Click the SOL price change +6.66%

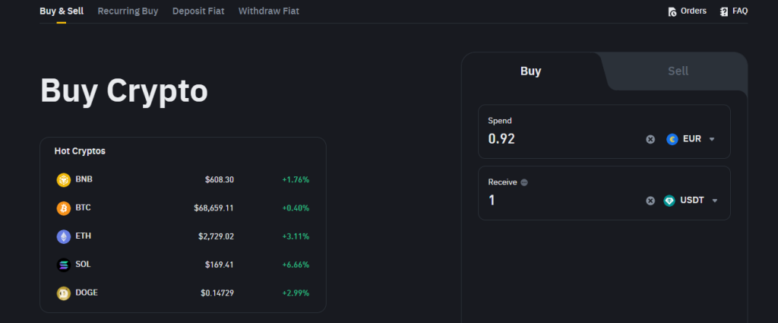point(296,264)
